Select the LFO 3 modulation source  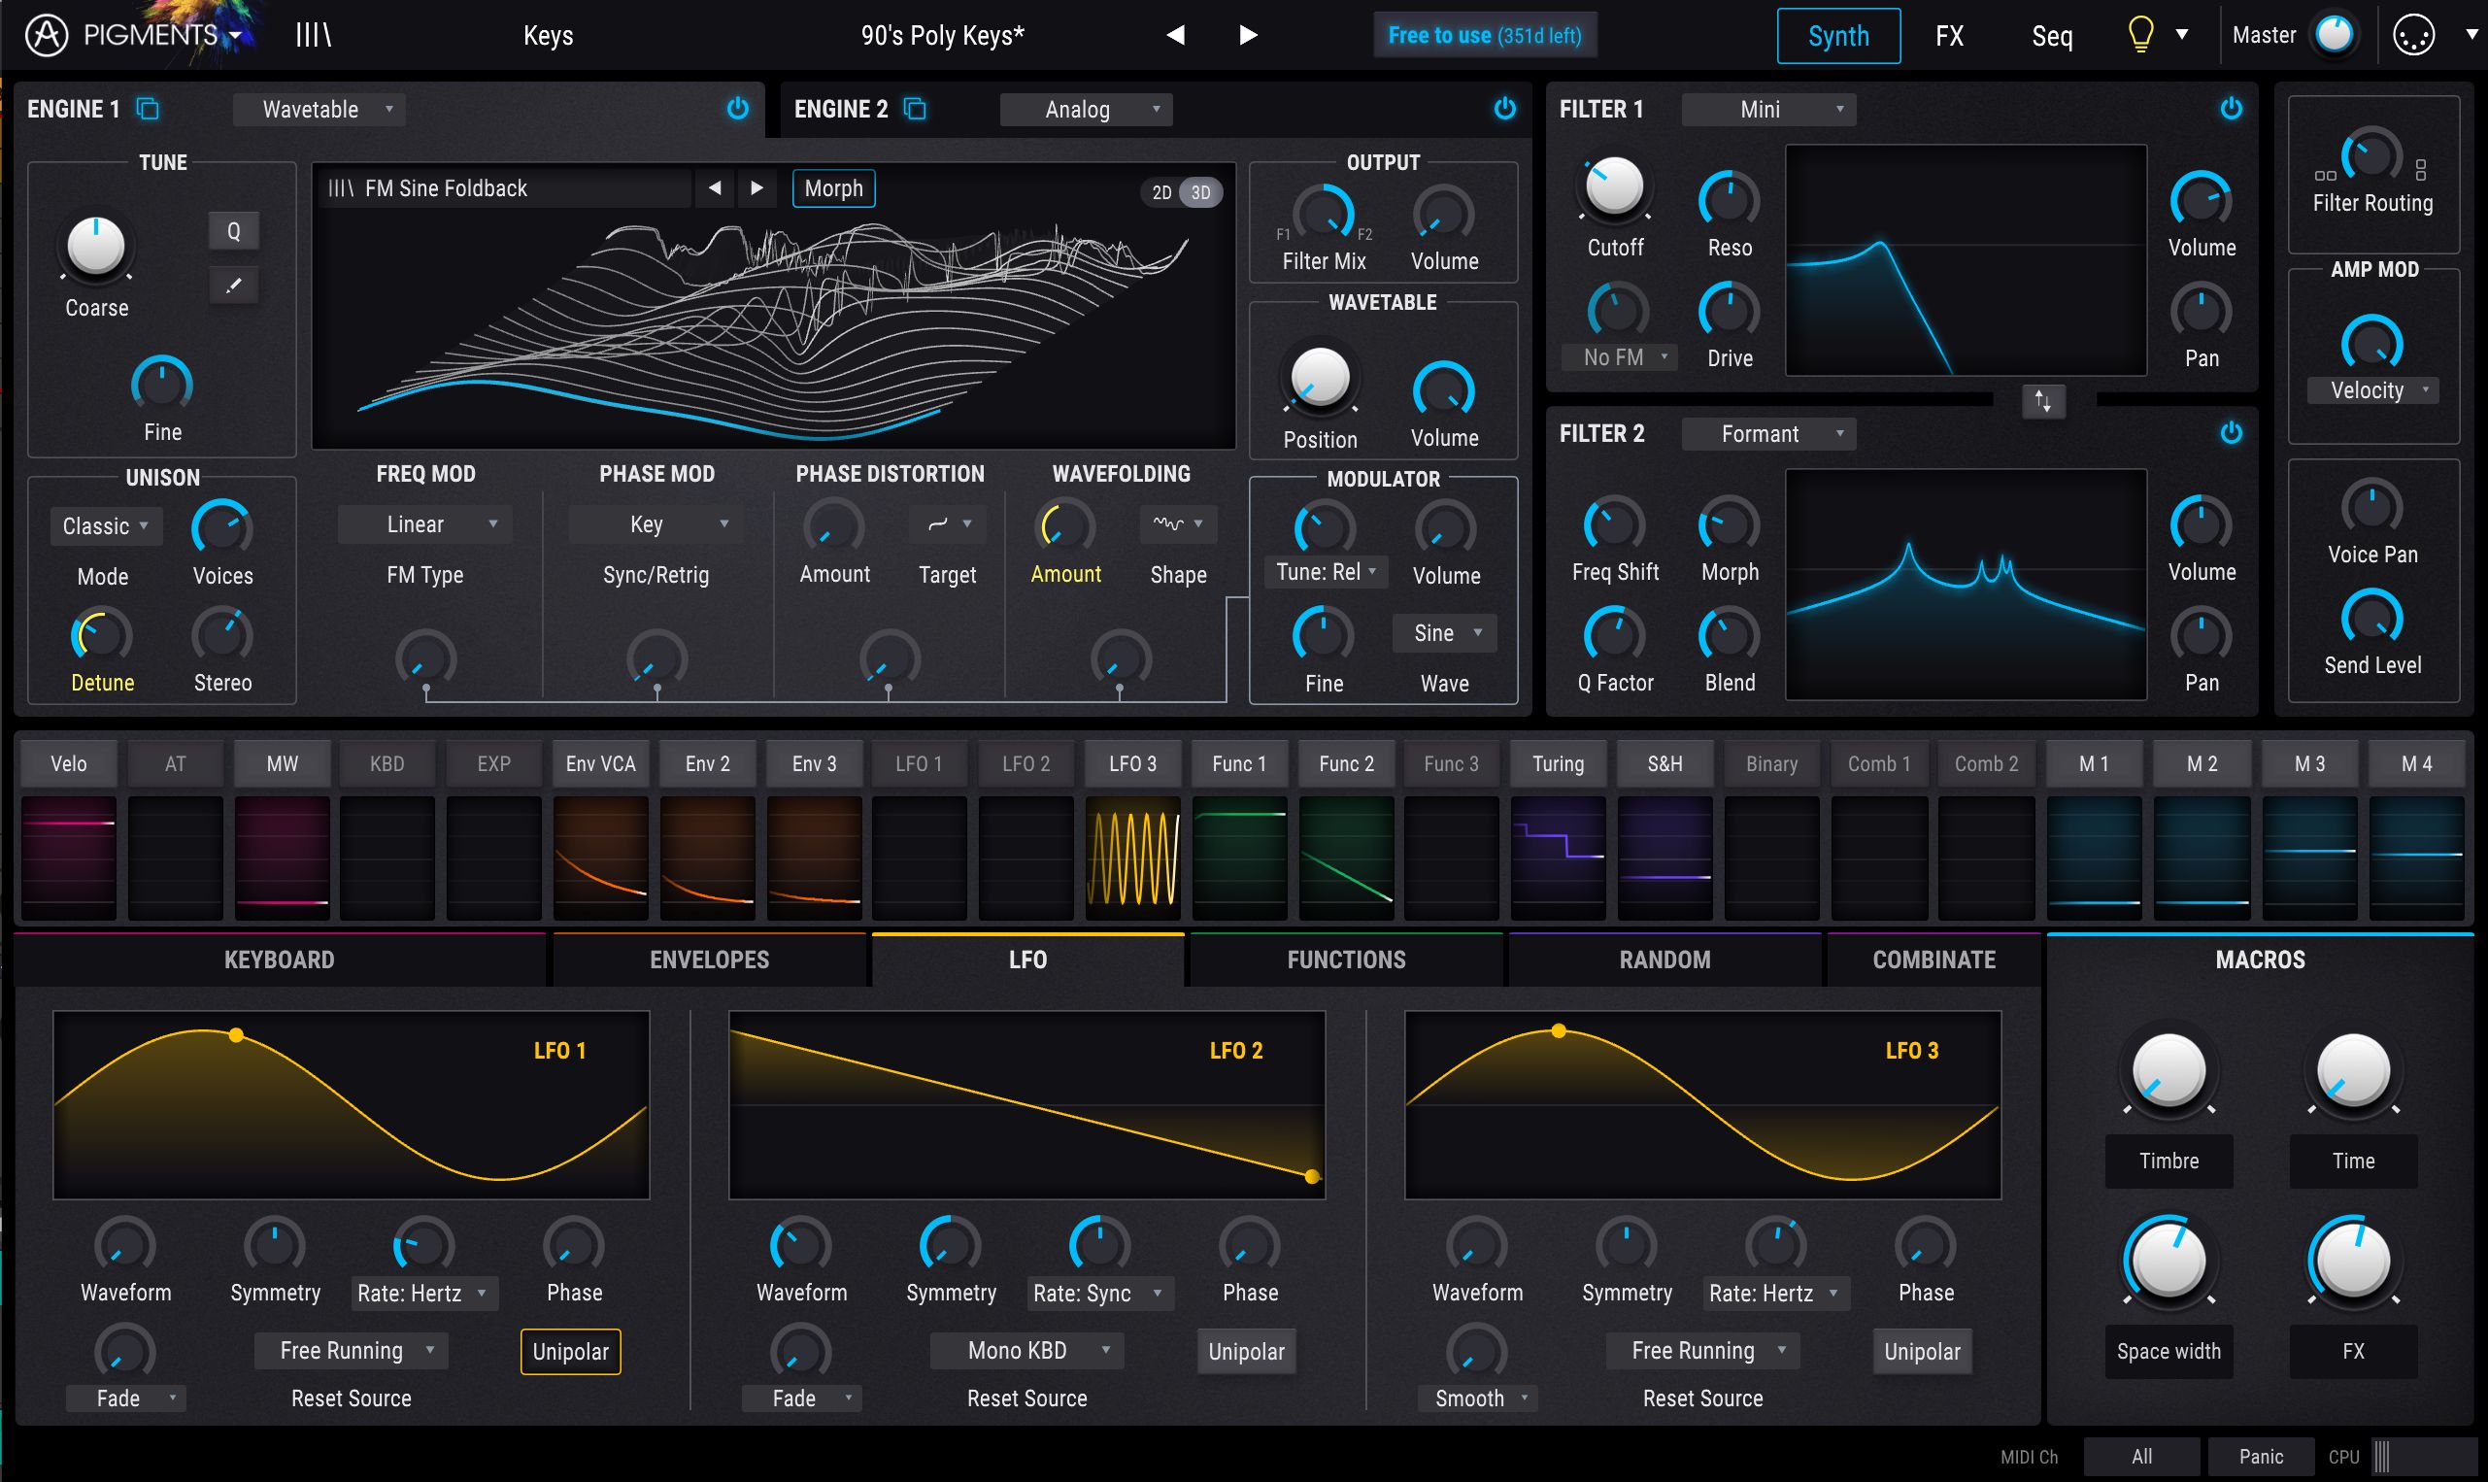1132,764
